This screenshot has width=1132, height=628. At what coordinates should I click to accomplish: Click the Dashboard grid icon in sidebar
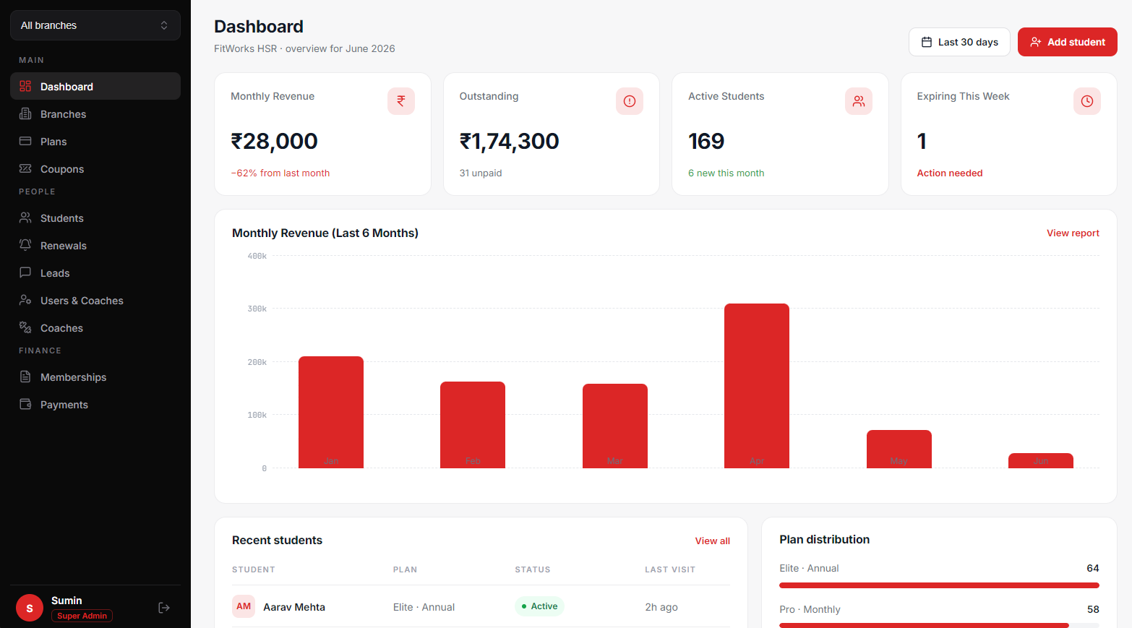click(25, 86)
